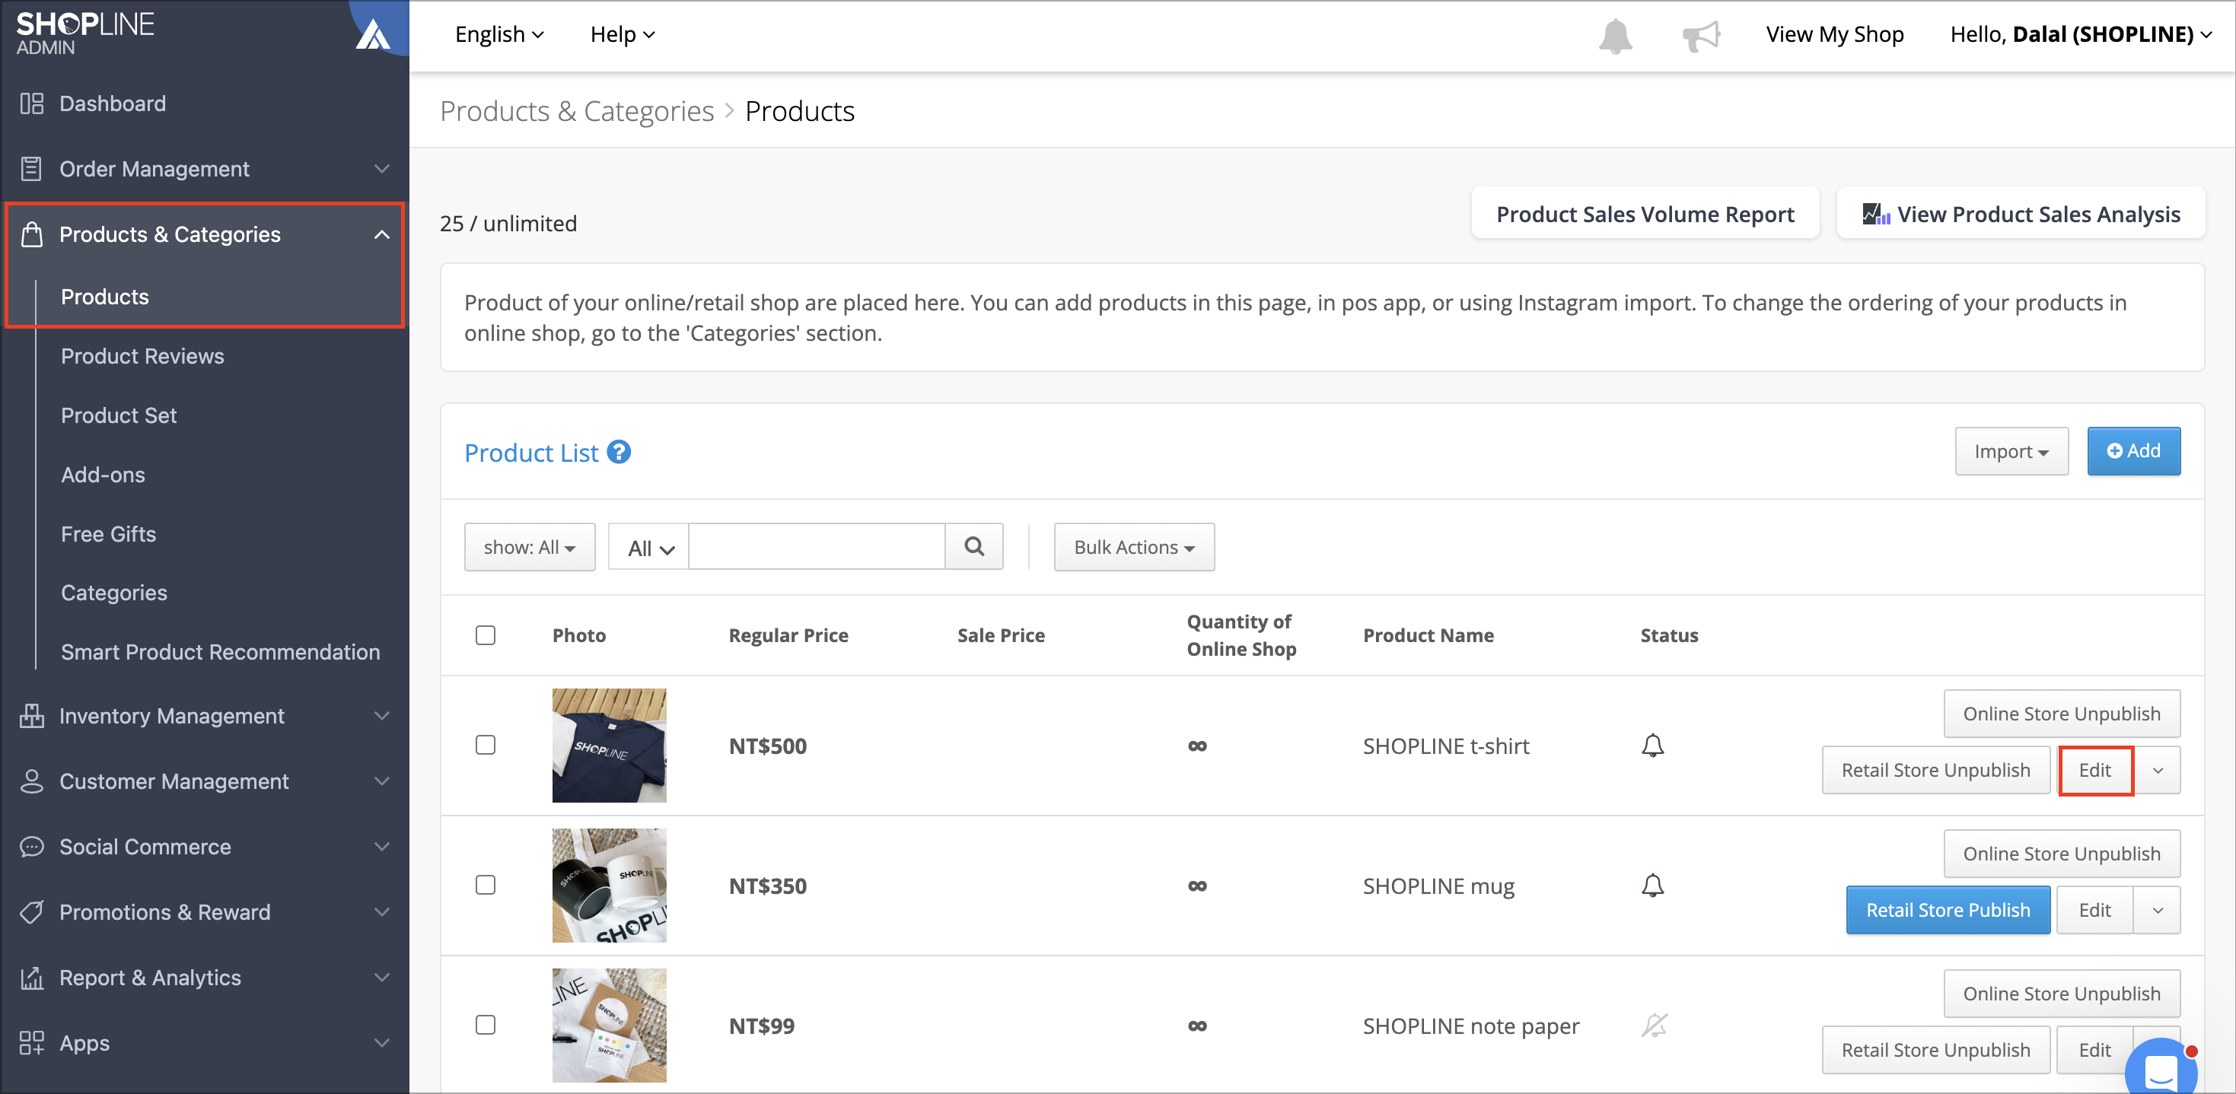Screen dimensions: 2236x1094
Task: Click the SHOPLINE t-shirt product photo
Action: point(610,746)
